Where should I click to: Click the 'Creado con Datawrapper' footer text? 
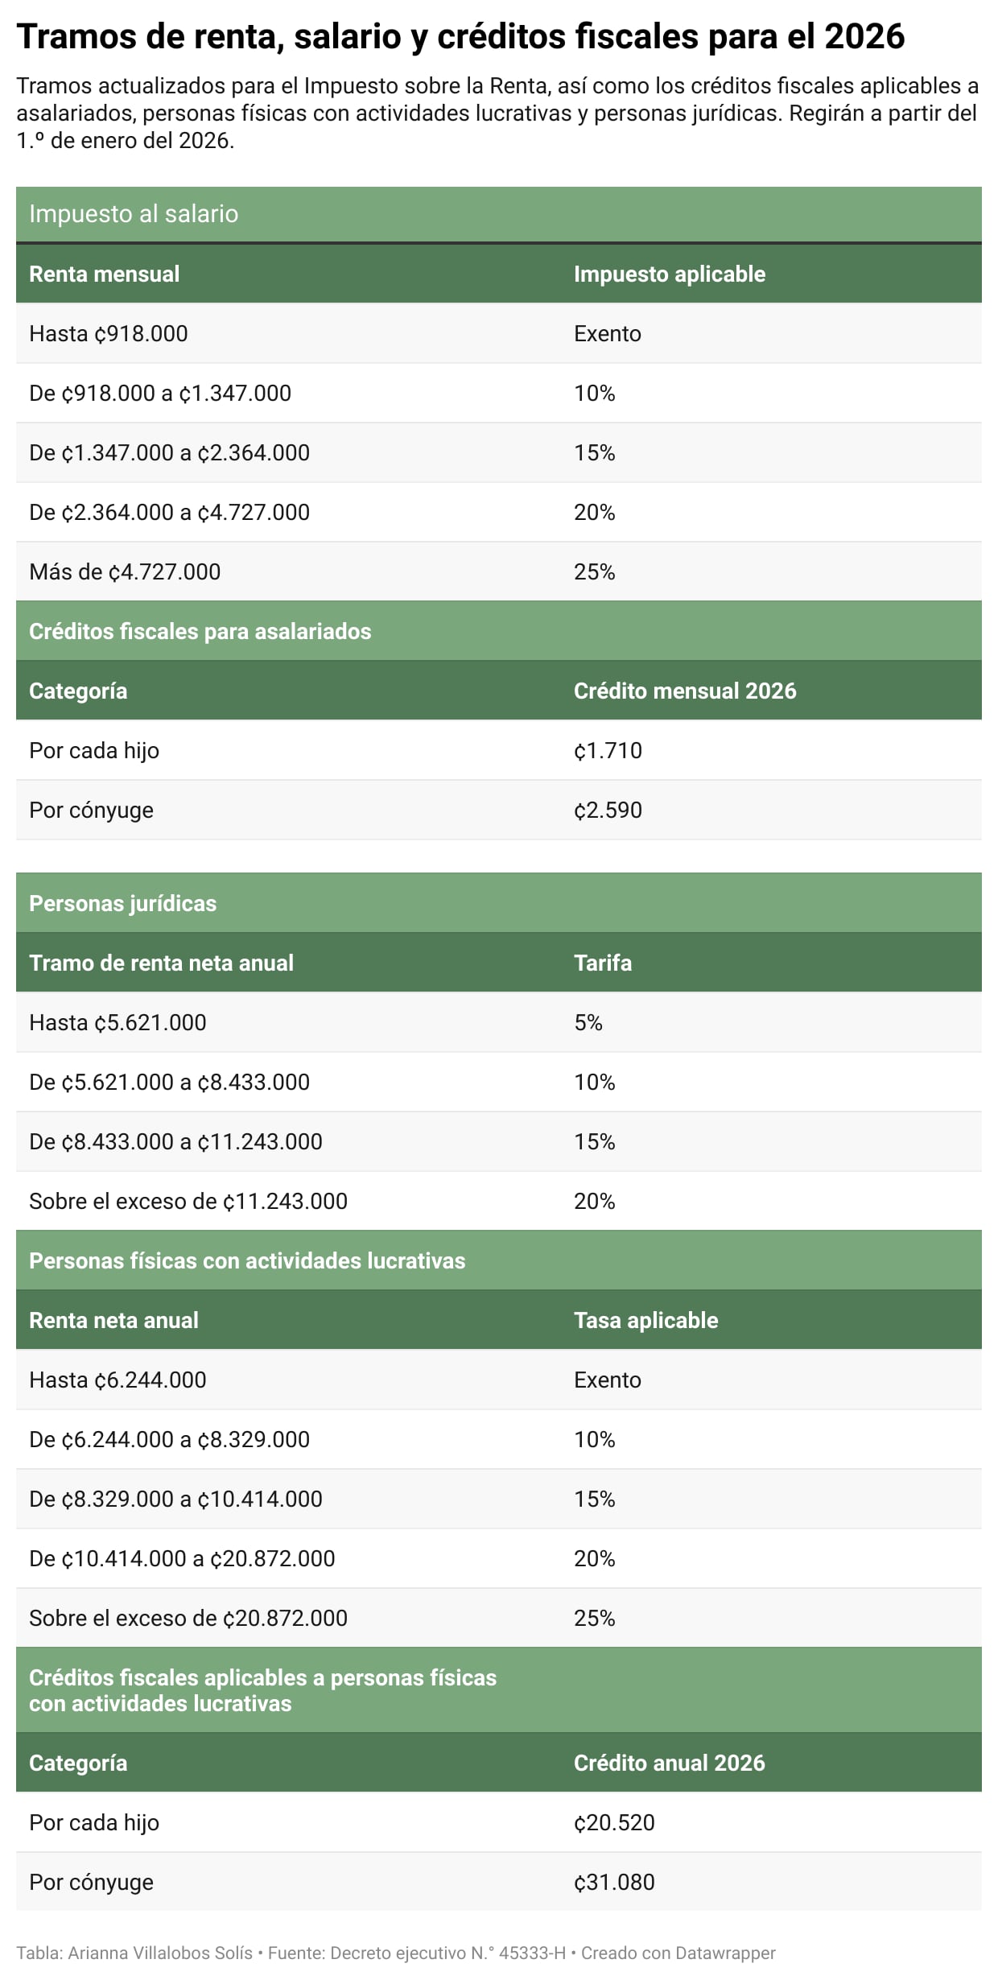click(x=678, y=1953)
